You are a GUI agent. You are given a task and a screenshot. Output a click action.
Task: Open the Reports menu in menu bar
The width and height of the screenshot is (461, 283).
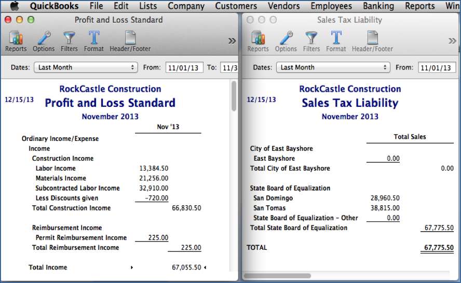420,6
